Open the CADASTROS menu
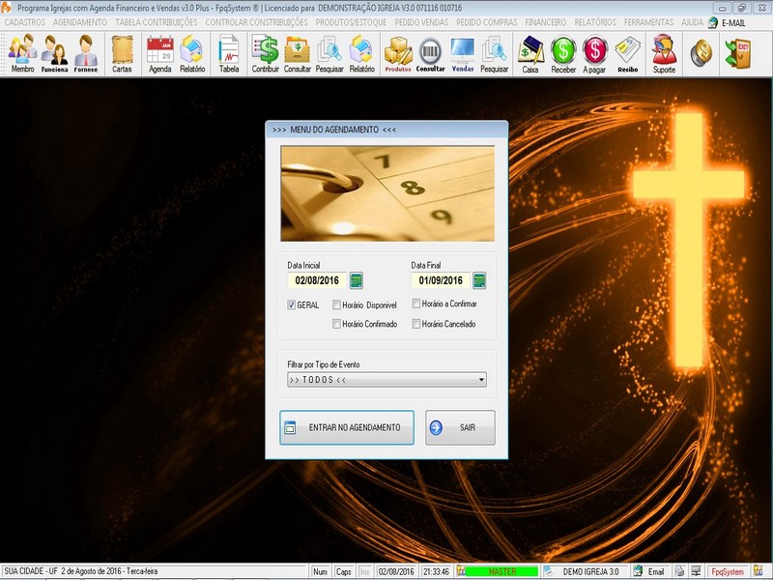Viewport: 773px width, 580px height. [25, 22]
